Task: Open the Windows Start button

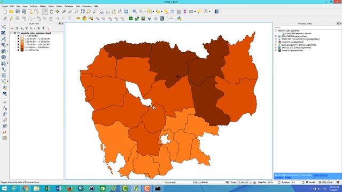Action: point(4,188)
